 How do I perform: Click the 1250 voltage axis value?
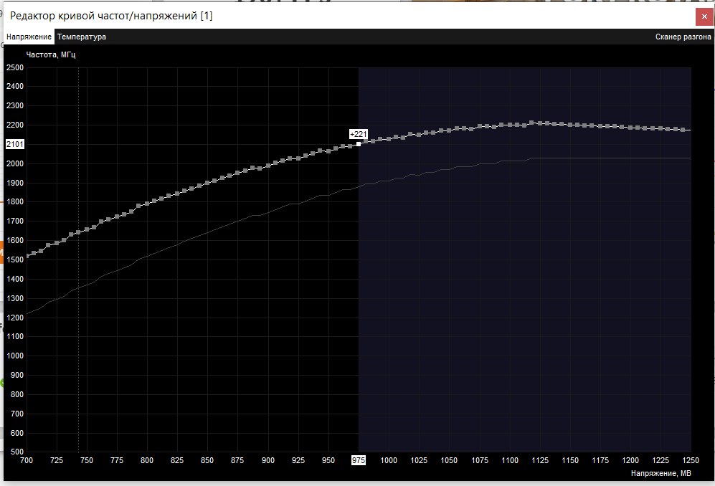[691, 460]
